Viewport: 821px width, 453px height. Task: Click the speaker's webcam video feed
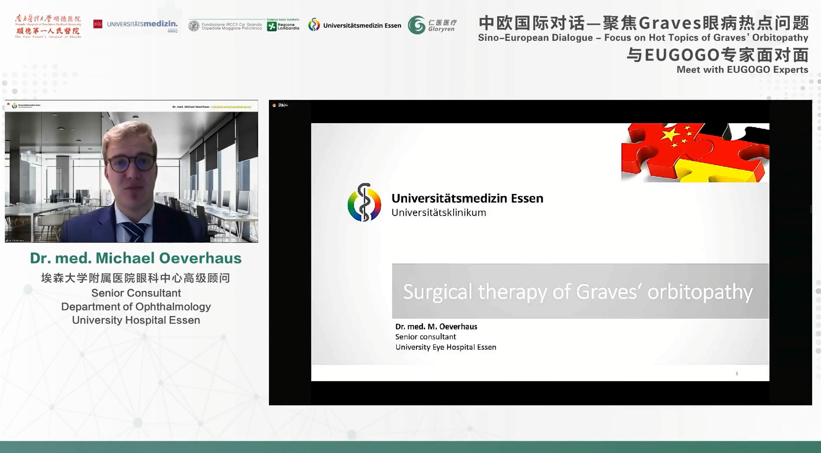coord(131,176)
